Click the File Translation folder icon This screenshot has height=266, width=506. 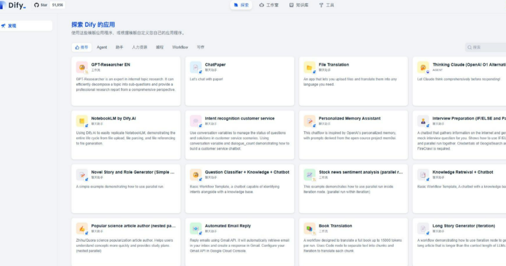point(310,67)
